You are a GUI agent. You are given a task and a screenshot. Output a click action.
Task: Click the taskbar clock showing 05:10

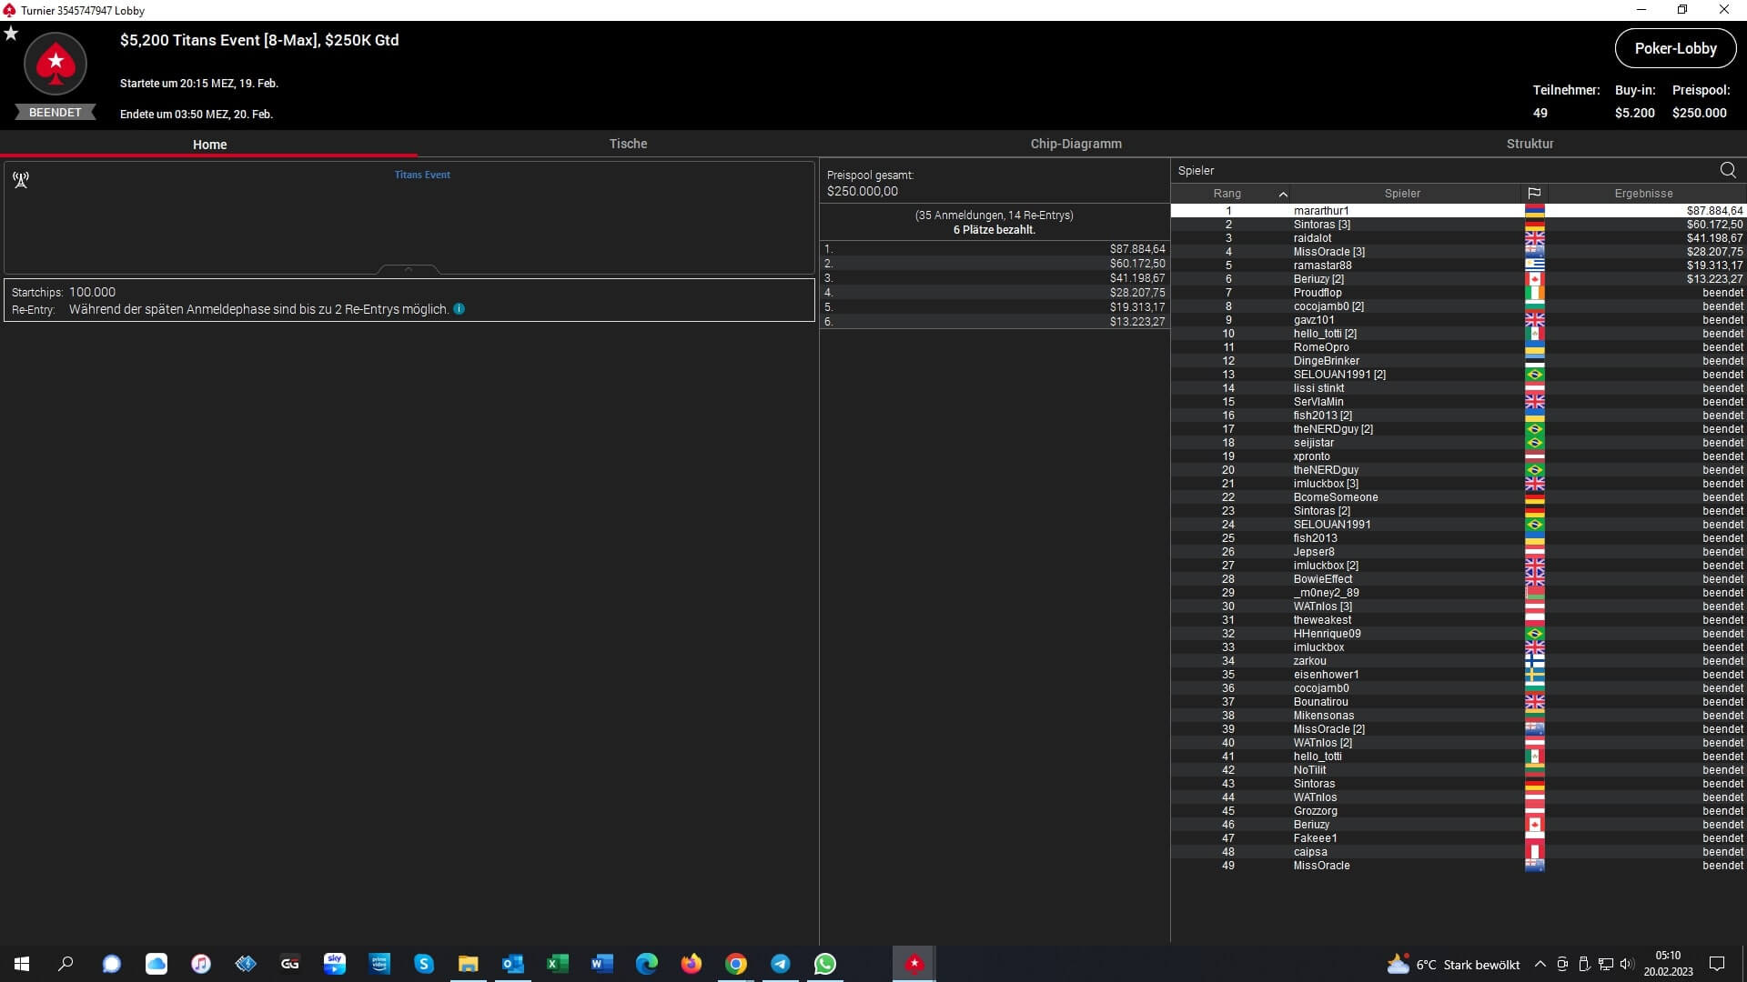point(1668,964)
